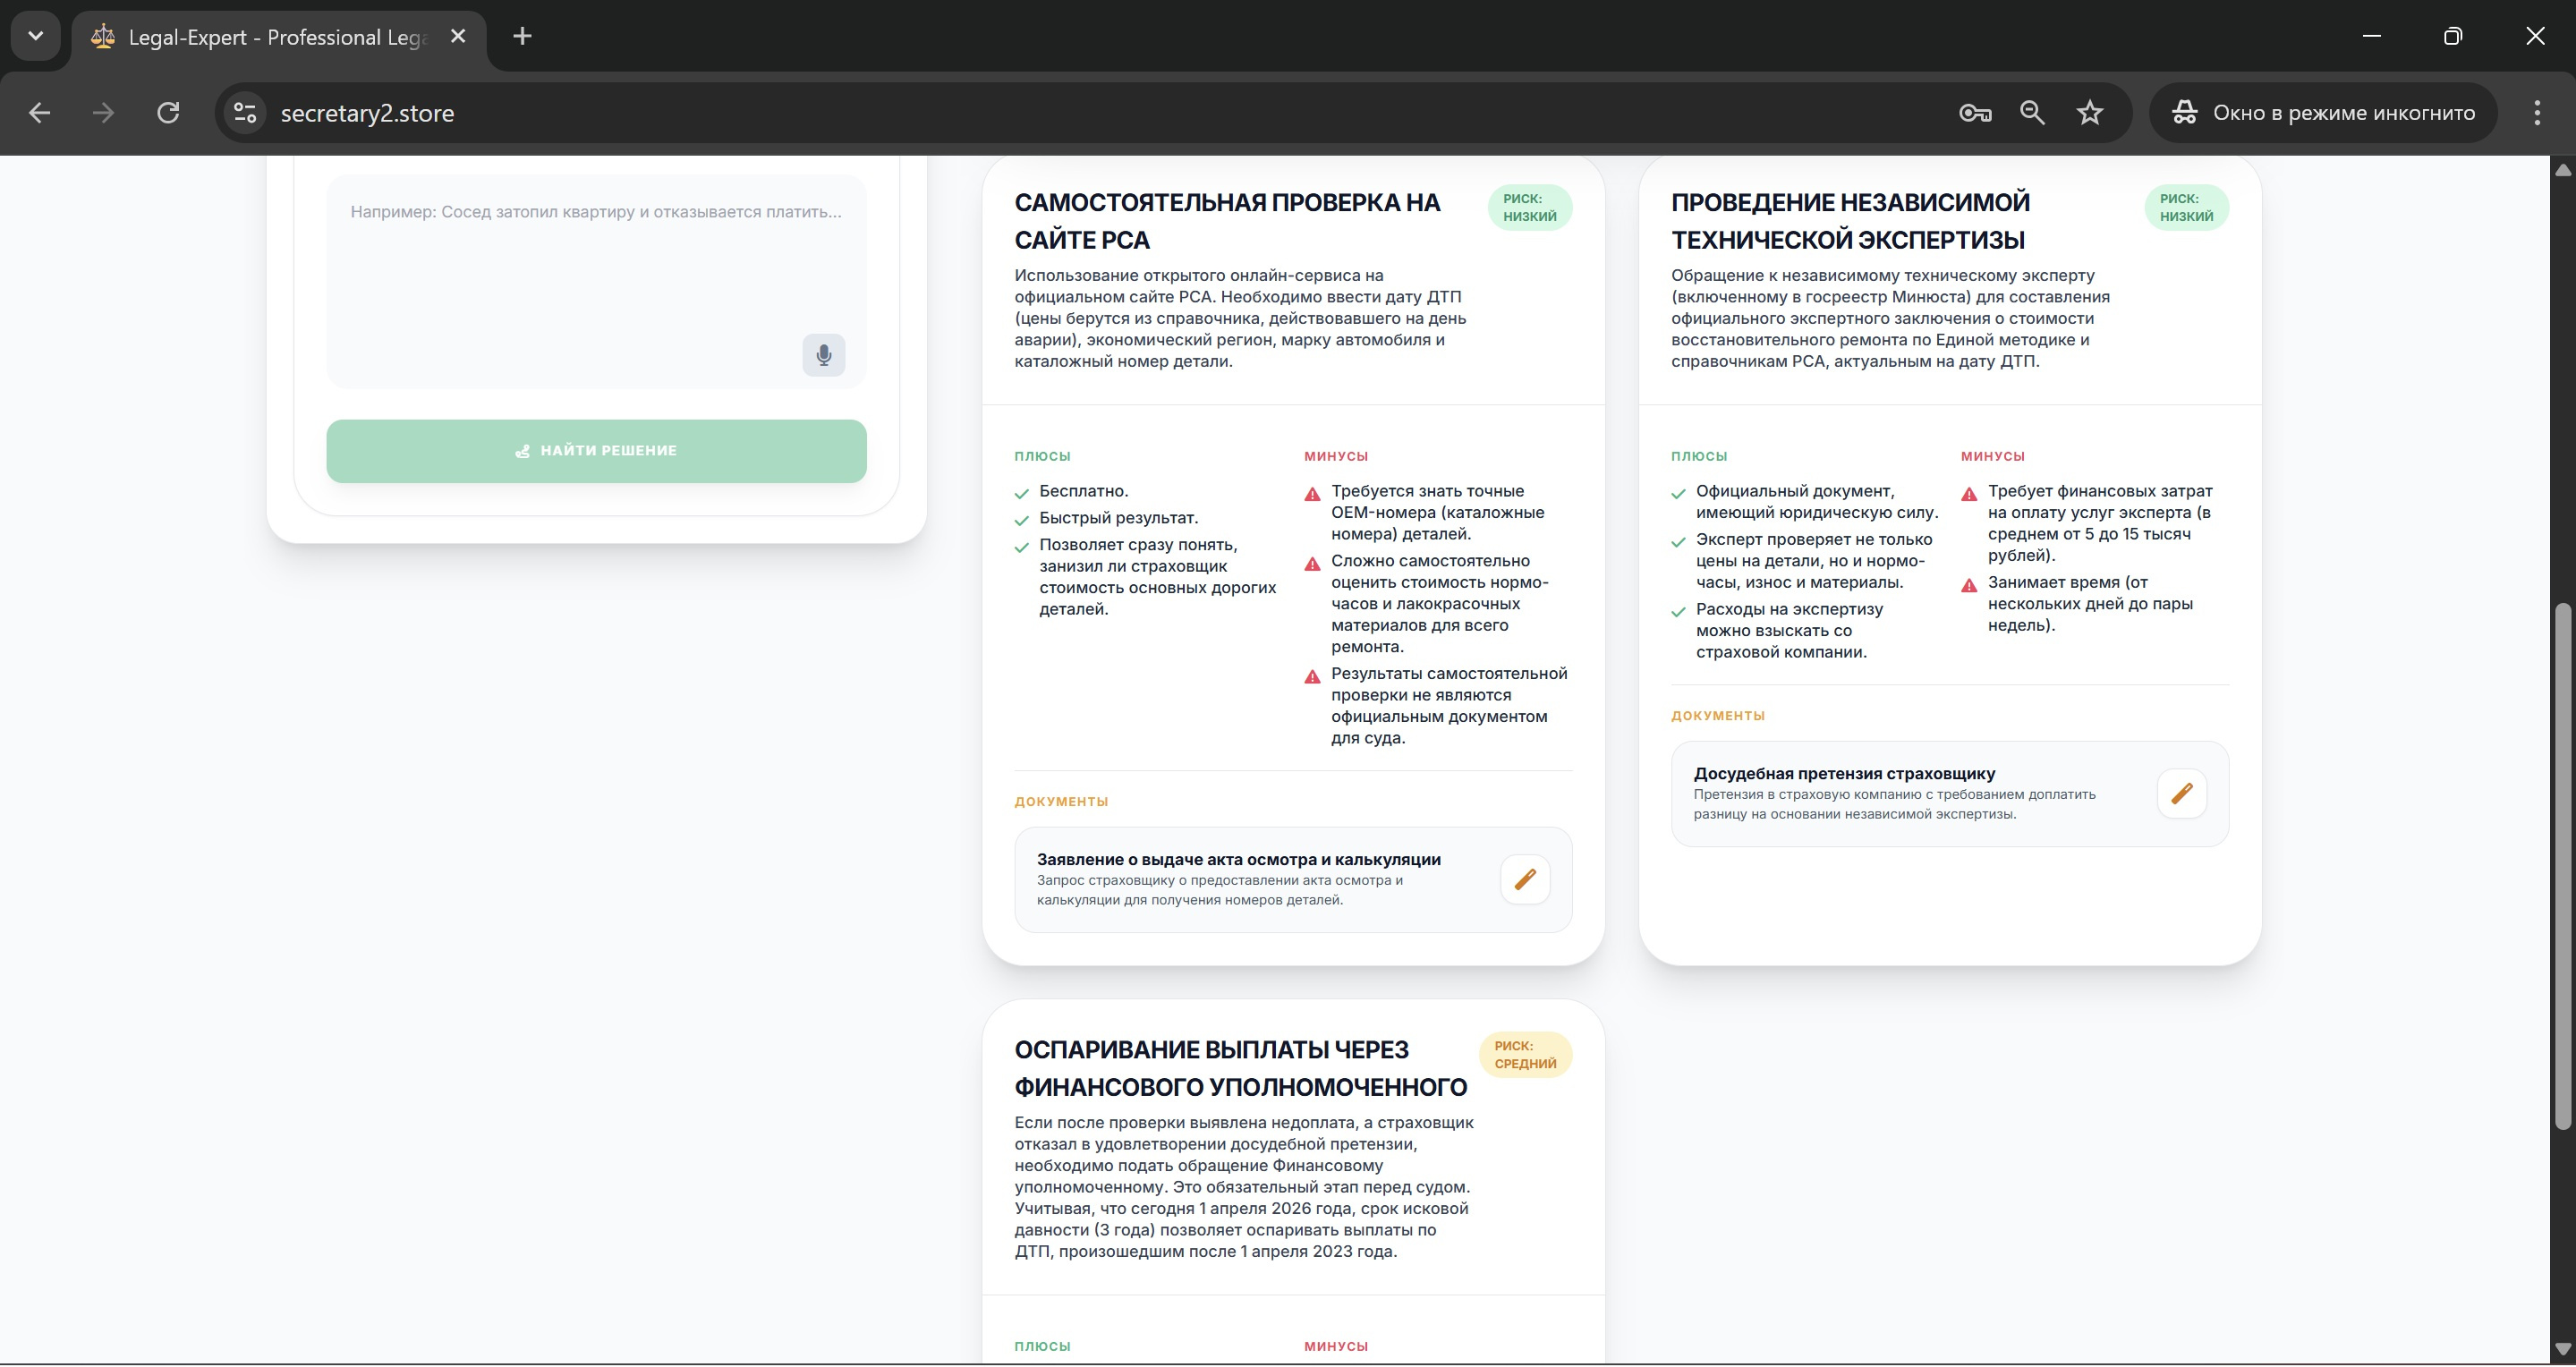Click the vertical page scrollbar thumb
The height and width of the screenshot is (1367, 2576).
pyautogui.click(x=2561, y=865)
